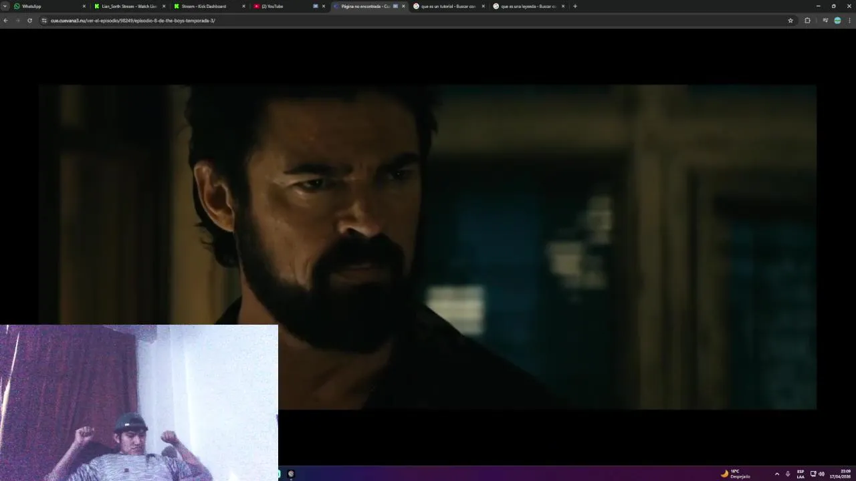The image size is (856, 481).
Task: Open the taskbar app icon beside webcam
Action: pyautogui.click(x=291, y=474)
